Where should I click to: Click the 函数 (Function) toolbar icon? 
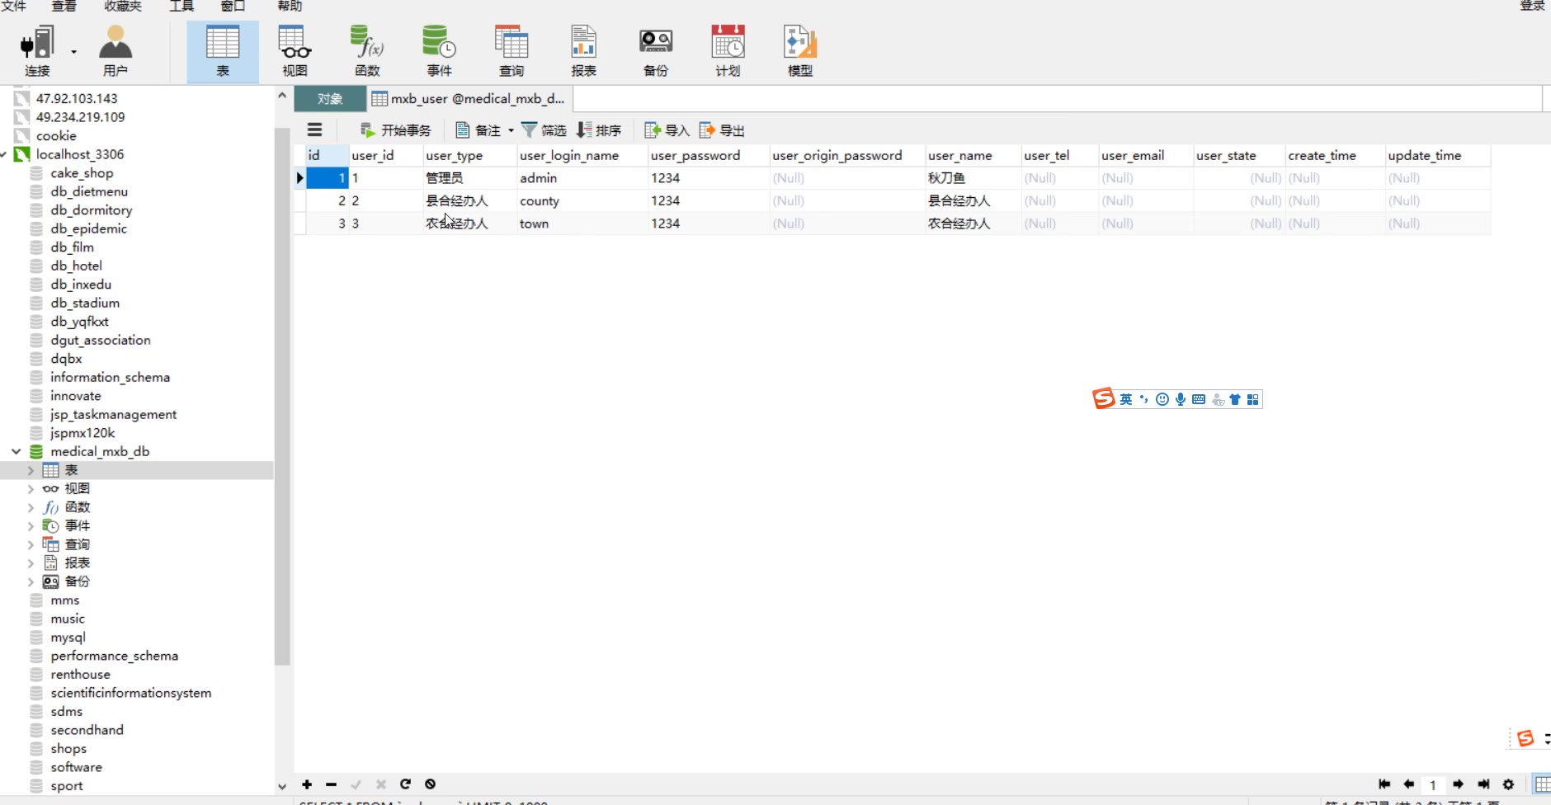tap(367, 50)
